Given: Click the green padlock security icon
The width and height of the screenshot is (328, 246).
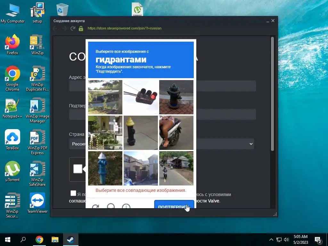Looking at the screenshot, I should (81, 29).
